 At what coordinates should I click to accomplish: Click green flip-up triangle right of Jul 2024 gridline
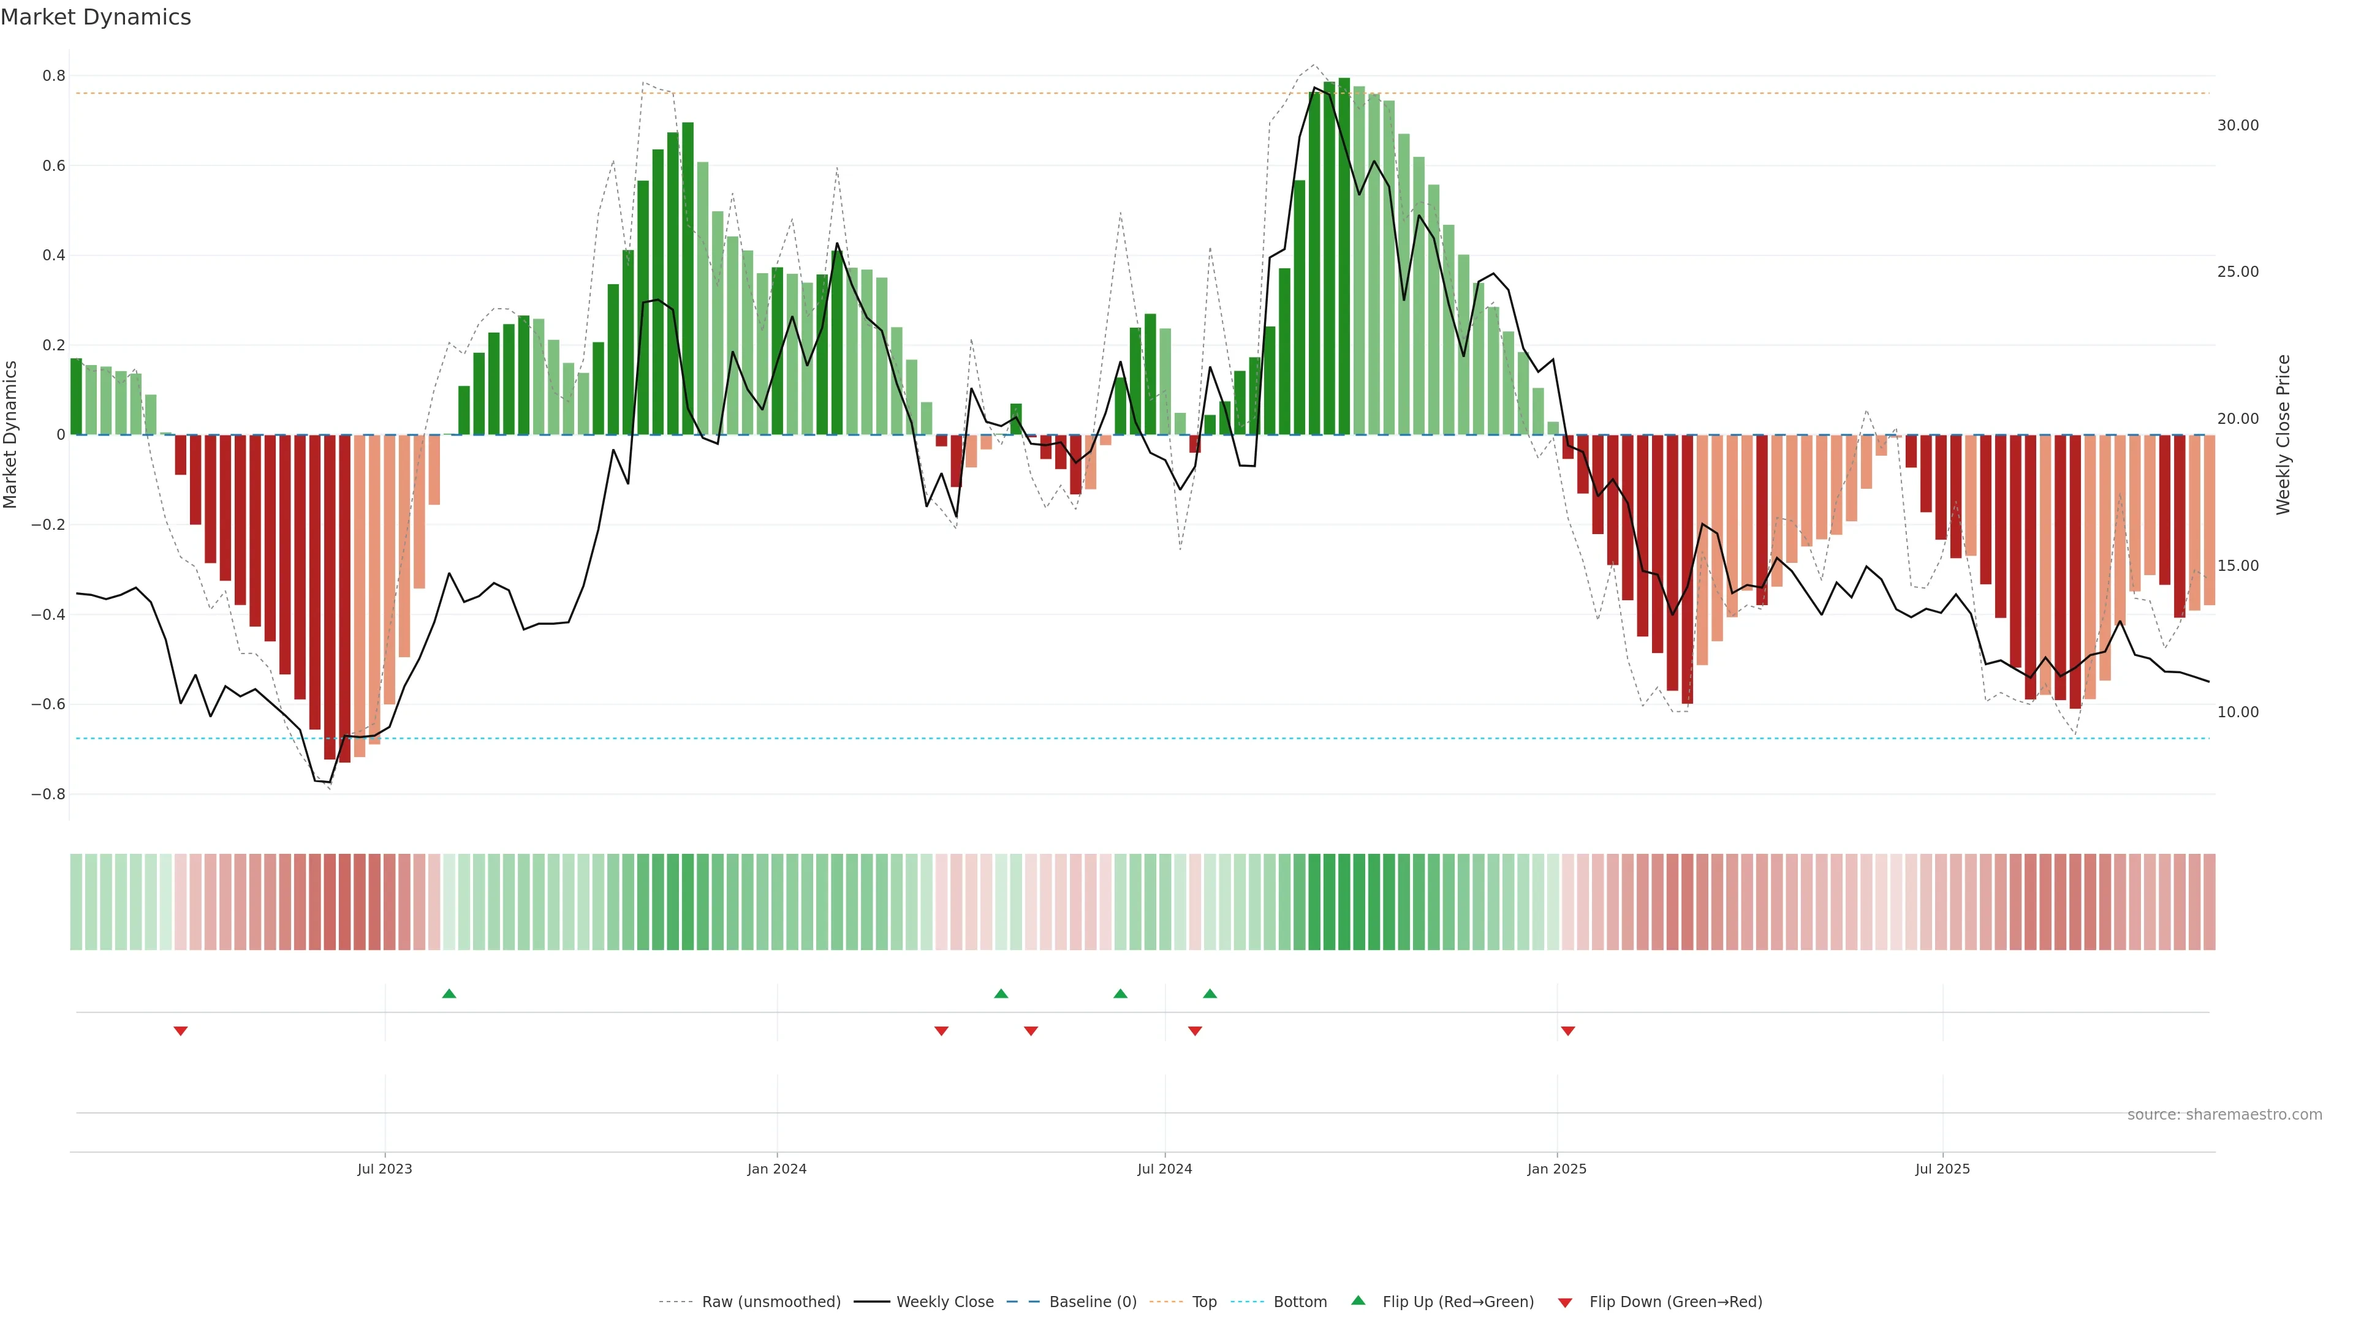click(1210, 993)
